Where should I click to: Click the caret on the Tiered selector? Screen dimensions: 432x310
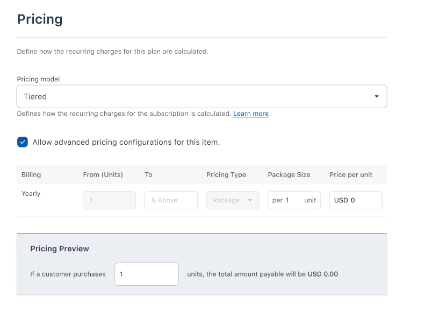[x=377, y=96]
